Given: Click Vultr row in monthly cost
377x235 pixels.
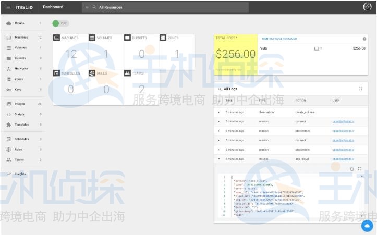Looking at the screenshot, I should pos(312,48).
